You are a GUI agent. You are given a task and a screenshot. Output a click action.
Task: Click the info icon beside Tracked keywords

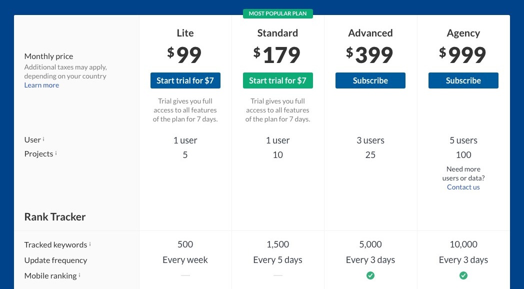coord(90,244)
